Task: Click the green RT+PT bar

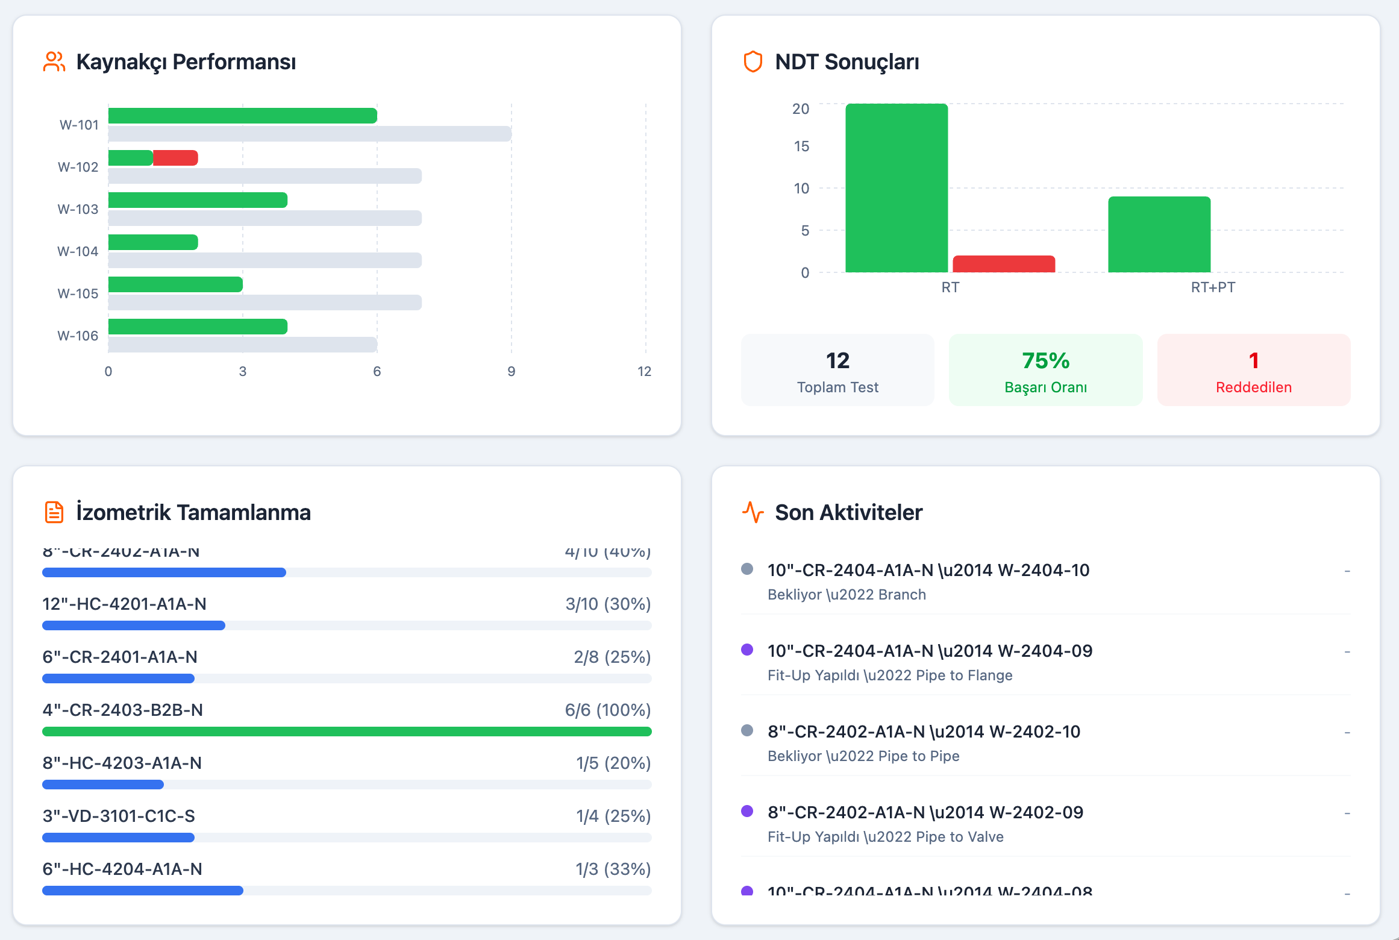Action: [1159, 234]
